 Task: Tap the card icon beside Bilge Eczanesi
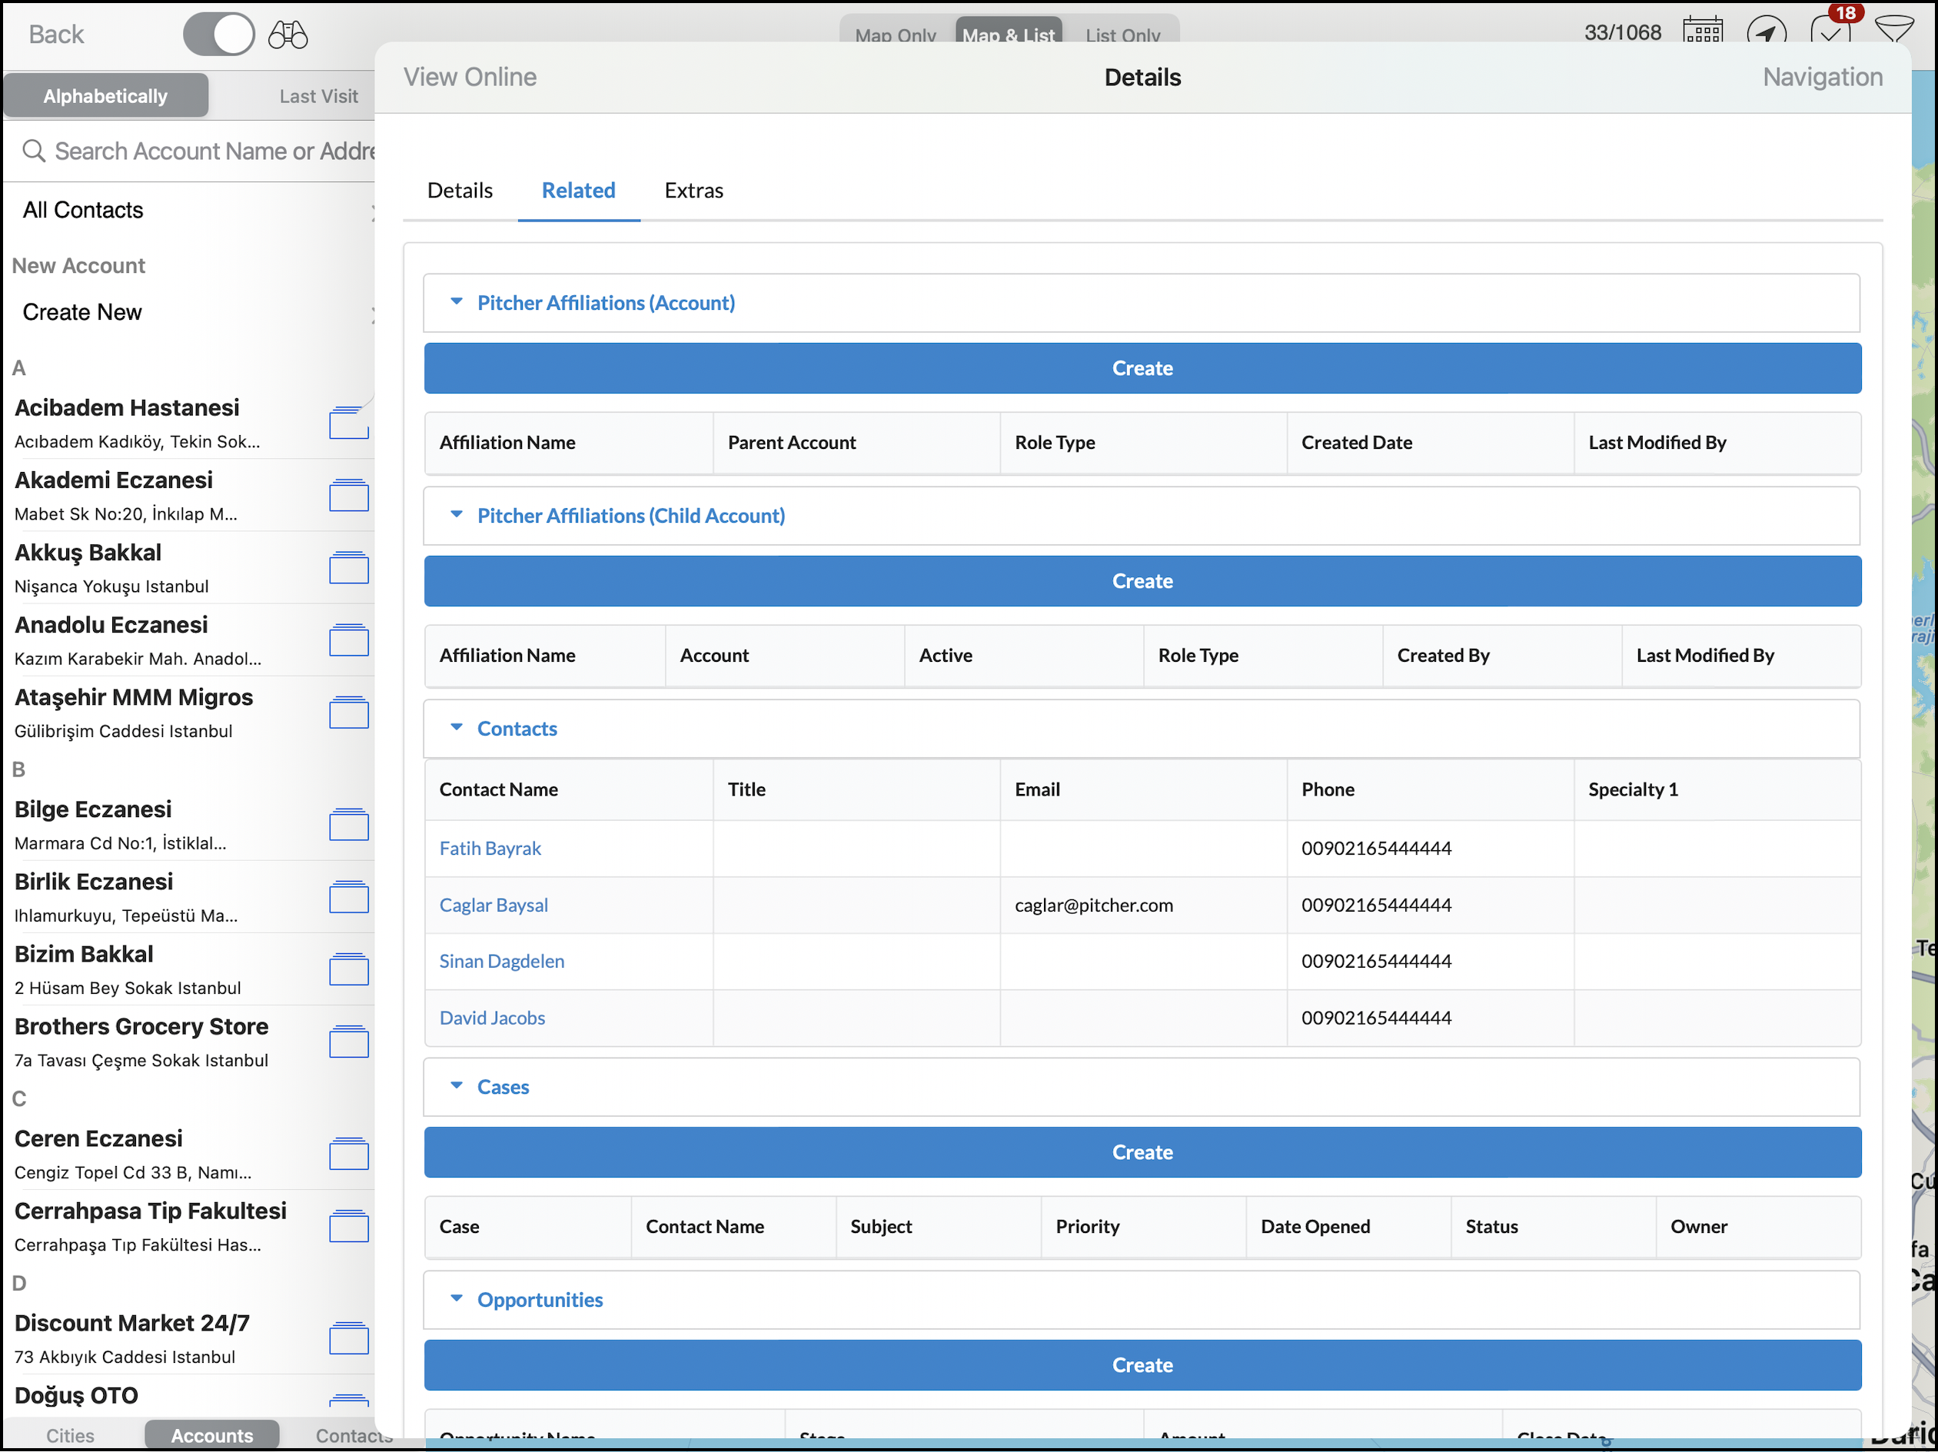point(349,825)
